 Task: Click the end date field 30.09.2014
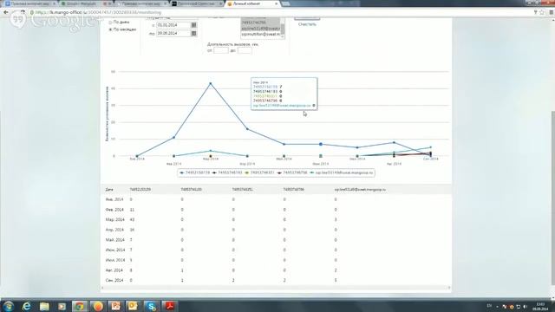coord(173,33)
